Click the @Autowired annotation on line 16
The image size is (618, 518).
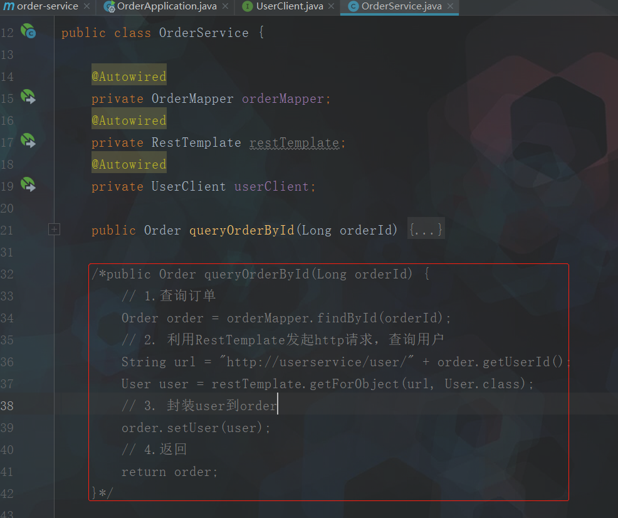point(129,120)
